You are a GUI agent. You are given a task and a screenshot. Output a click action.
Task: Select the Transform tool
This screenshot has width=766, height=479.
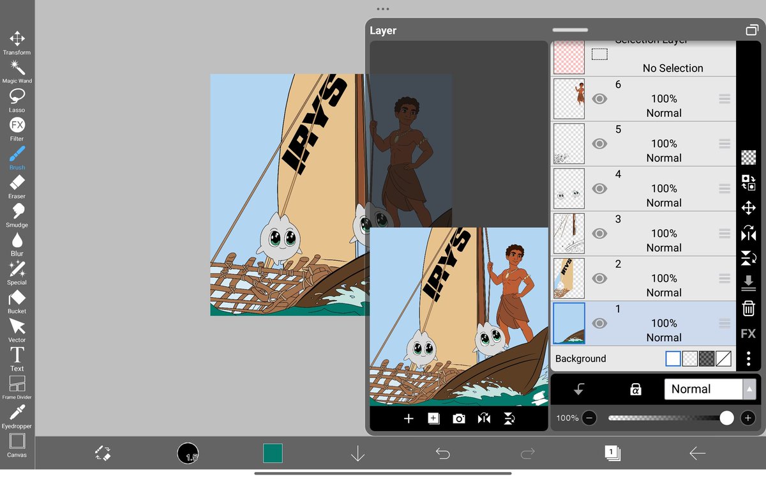[17, 43]
